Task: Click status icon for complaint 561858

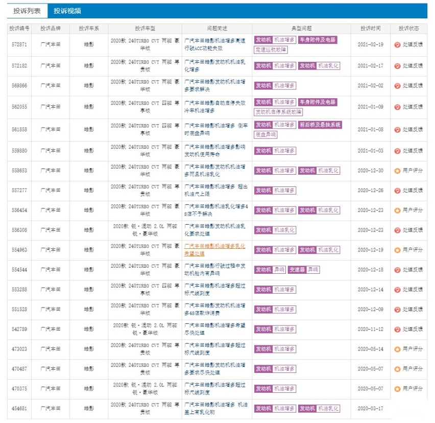Action: (x=397, y=130)
